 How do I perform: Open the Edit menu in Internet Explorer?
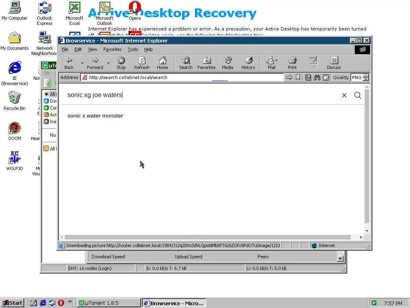tap(78, 49)
